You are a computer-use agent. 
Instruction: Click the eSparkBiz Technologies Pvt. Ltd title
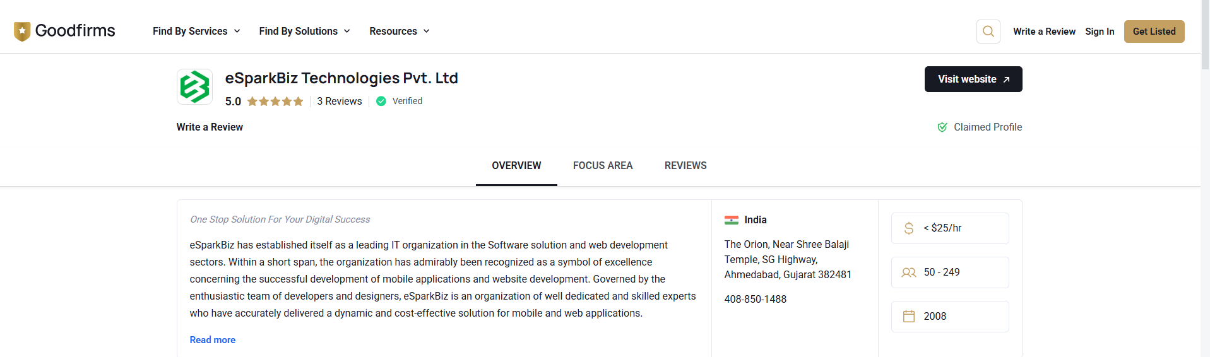tap(341, 78)
